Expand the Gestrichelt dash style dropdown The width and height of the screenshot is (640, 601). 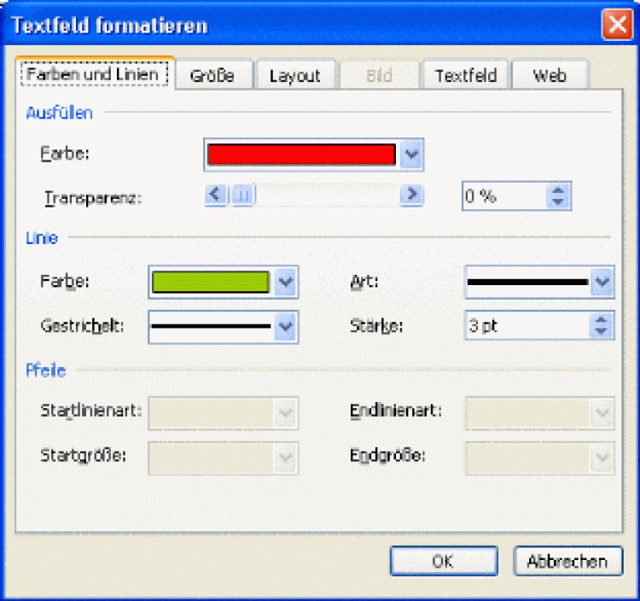pyautogui.click(x=287, y=325)
